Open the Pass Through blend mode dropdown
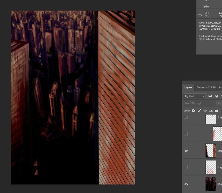 (x=200, y=103)
